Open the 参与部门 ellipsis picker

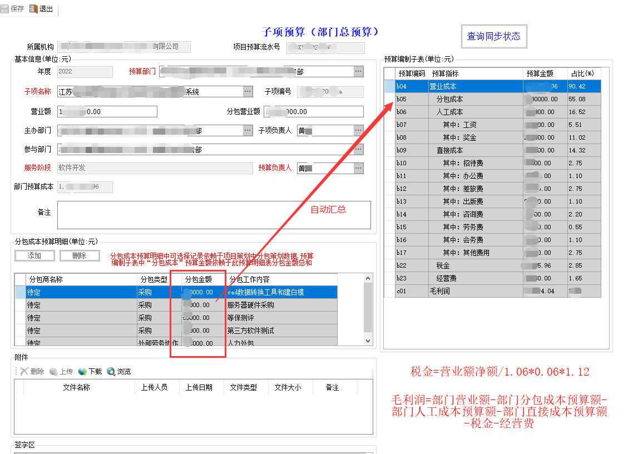coord(358,149)
